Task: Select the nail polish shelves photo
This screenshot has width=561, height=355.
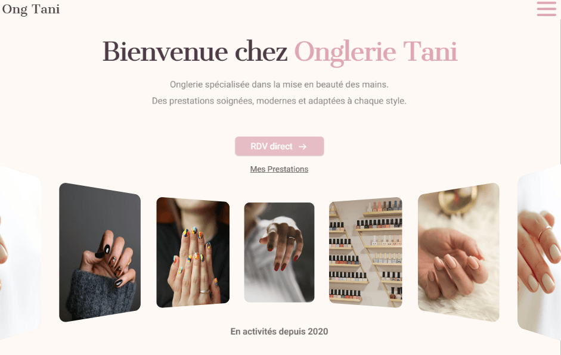Action: pos(365,252)
